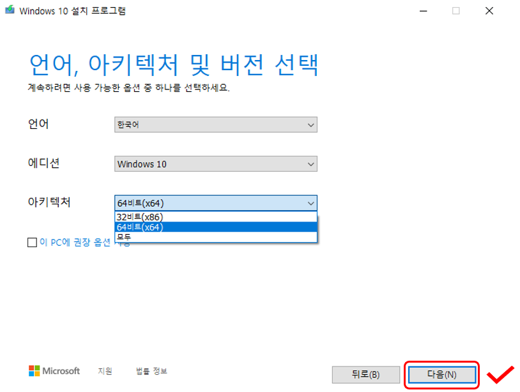
Task: Click the Microsoft logo
Action: 54,371
